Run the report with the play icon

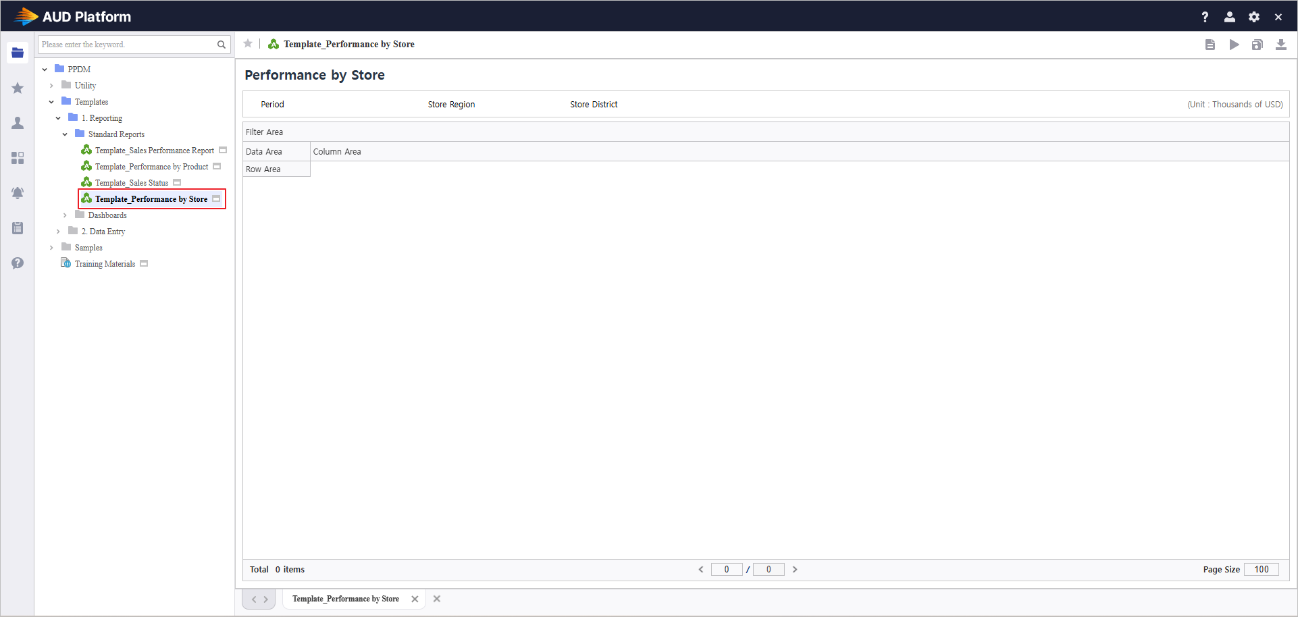(1234, 45)
